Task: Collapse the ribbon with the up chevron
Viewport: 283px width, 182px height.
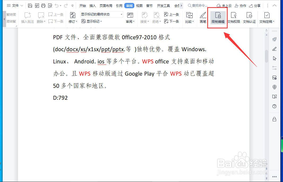Action: [275, 6]
